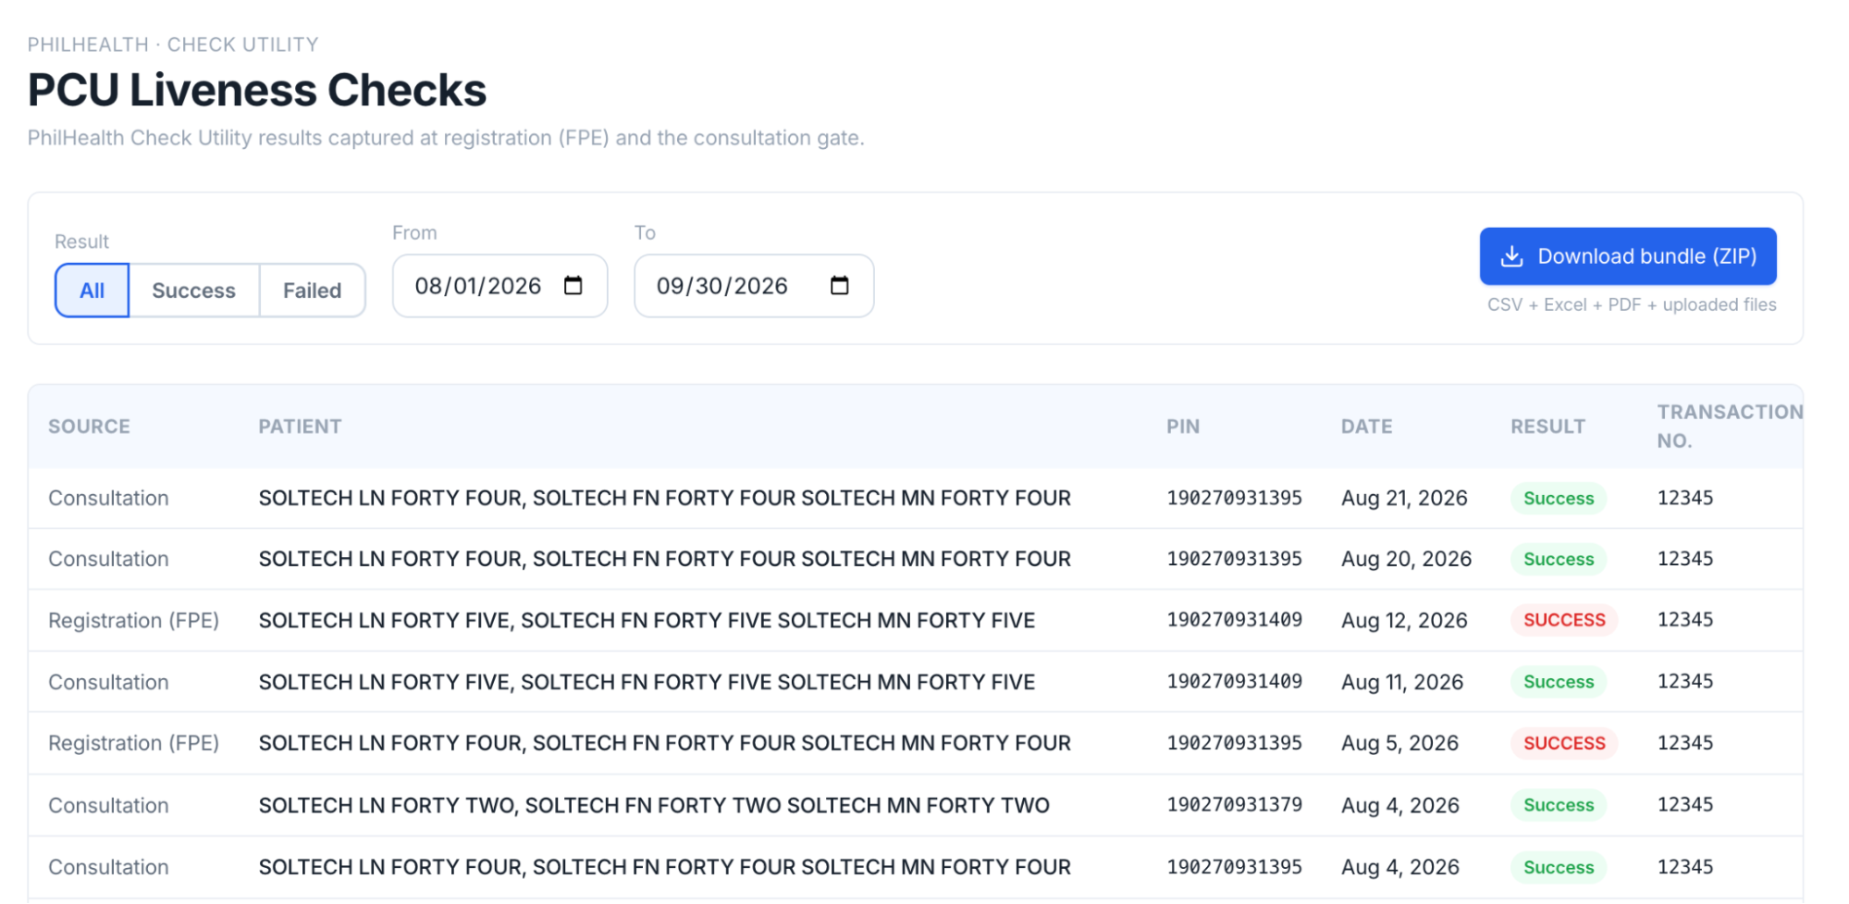Image resolution: width=1849 pixels, height=904 pixels.
Task: Click Consultation source on Aug 21 row
Action: [x=108, y=498]
